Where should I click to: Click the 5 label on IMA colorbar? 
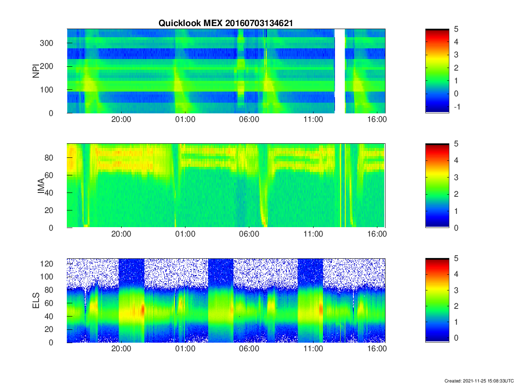tap(456, 144)
